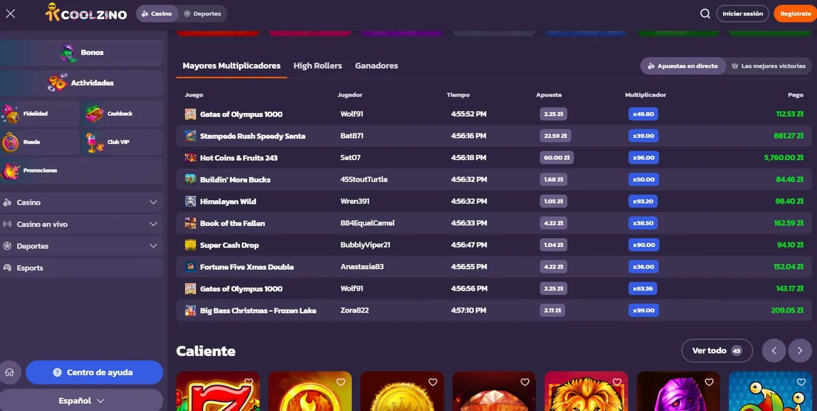Click the Regístrate button
The width and height of the screenshot is (817, 411).
click(x=795, y=14)
